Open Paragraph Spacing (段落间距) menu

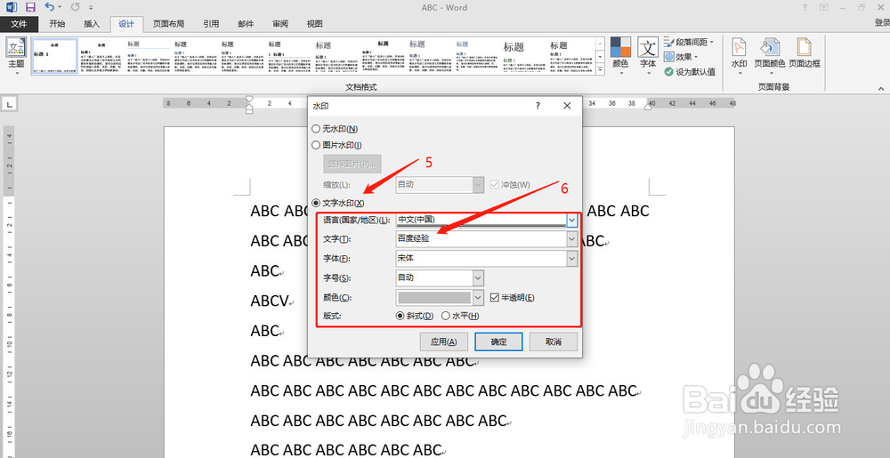click(x=689, y=42)
